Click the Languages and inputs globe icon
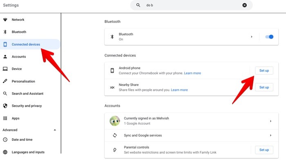286x160 pixels. [x=5, y=152]
